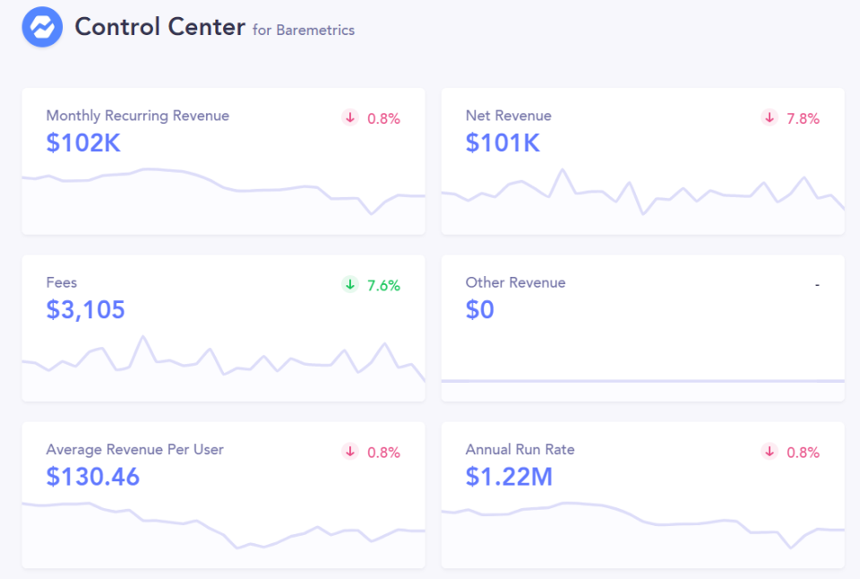The height and width of the screenshot is (579, 860).
Task: Click the green increase arrow on Fees
Action: (x=349, y=285)
